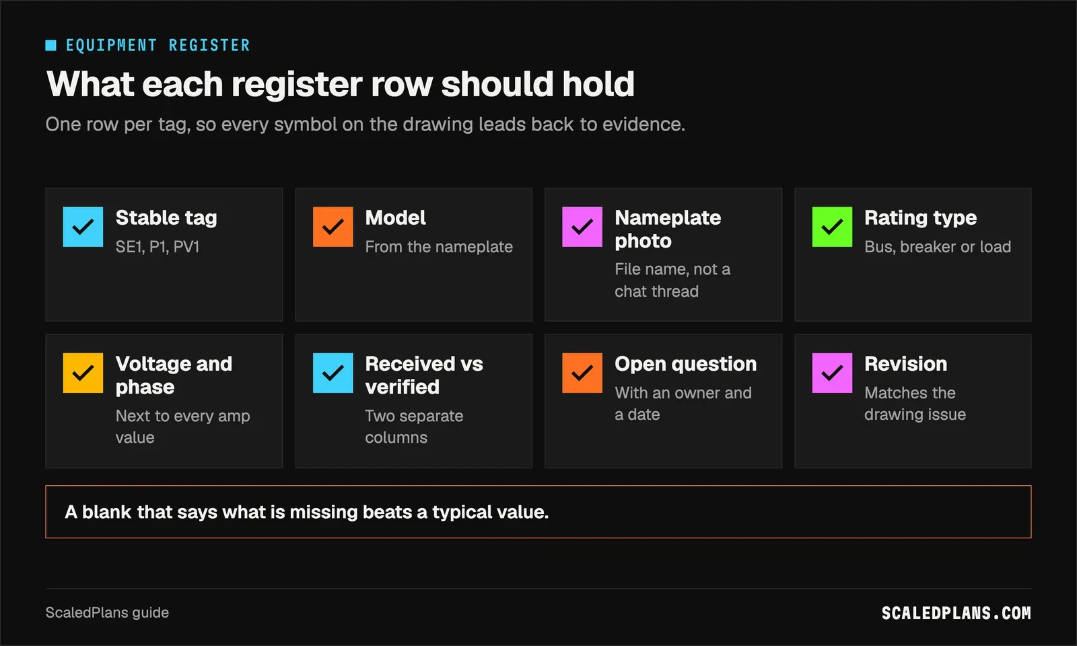
Task: Toggle the blue Stable tag checkbox
Action: click(83, 227)
